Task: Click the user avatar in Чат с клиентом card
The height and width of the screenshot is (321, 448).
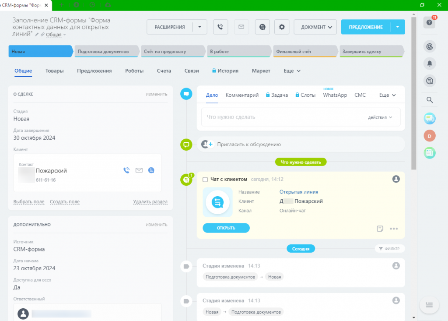Action: tap(396, 179)
